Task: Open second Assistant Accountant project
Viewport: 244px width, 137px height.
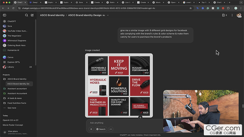Action: coord(17,93)
